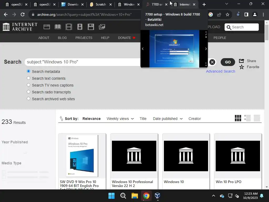Open File Explorer from taskbar
This screenshot has width=269, height=202.
tap(135, 196)
